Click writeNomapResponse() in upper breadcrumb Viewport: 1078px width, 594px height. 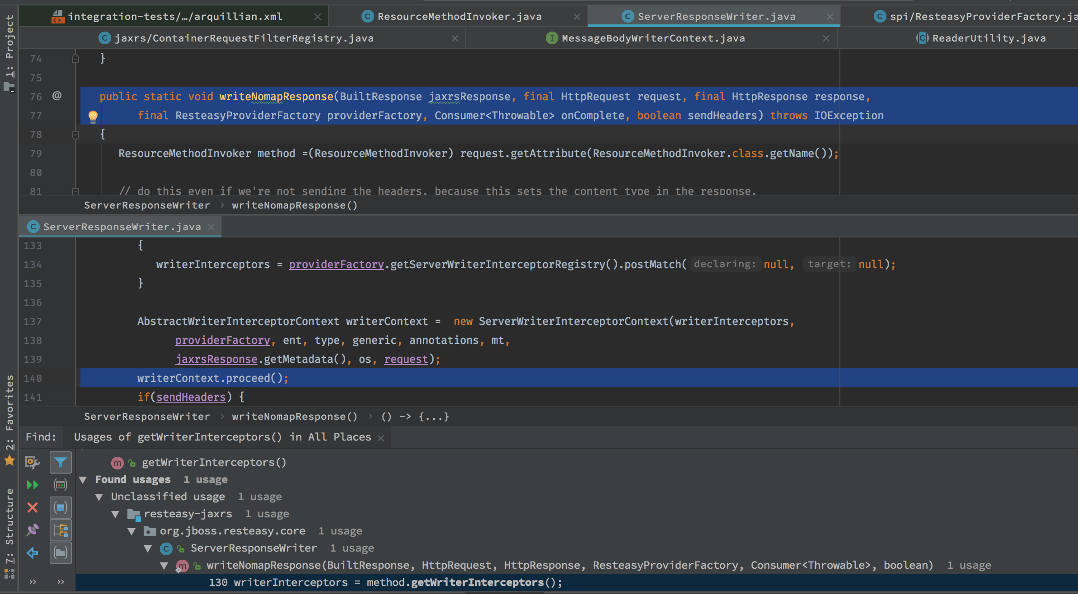(x=295, y=205)
